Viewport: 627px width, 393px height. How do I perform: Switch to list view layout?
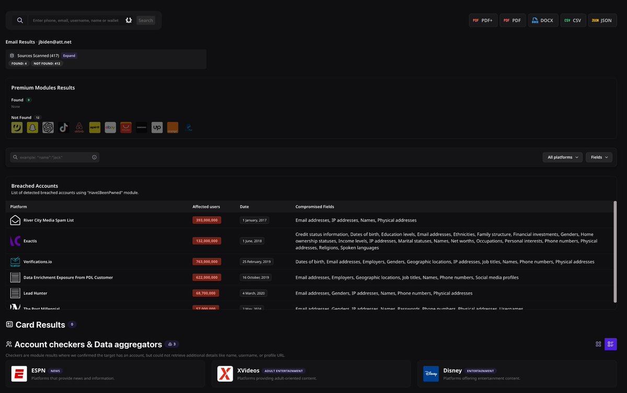(x=611, y=344)
